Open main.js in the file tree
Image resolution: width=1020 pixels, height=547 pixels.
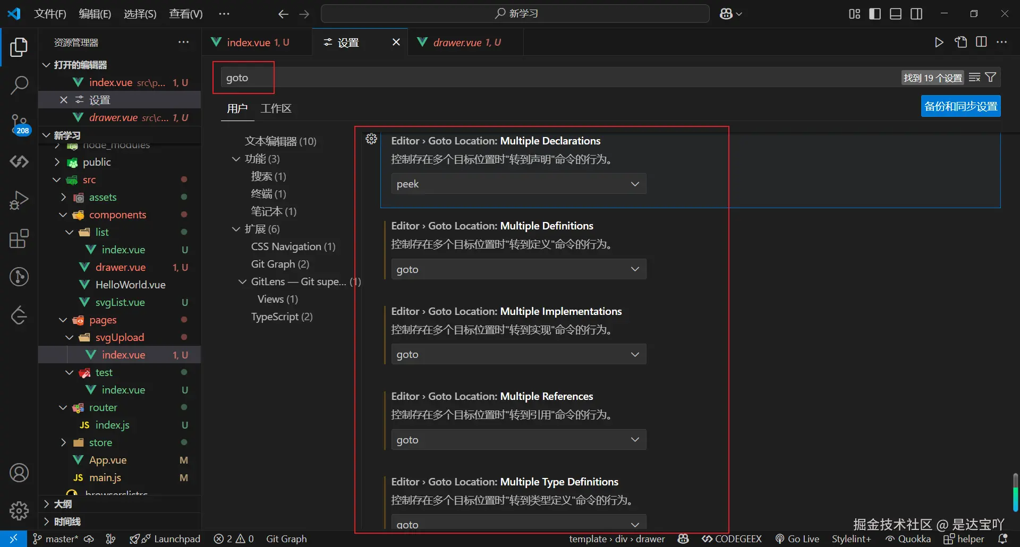point(105,478)
